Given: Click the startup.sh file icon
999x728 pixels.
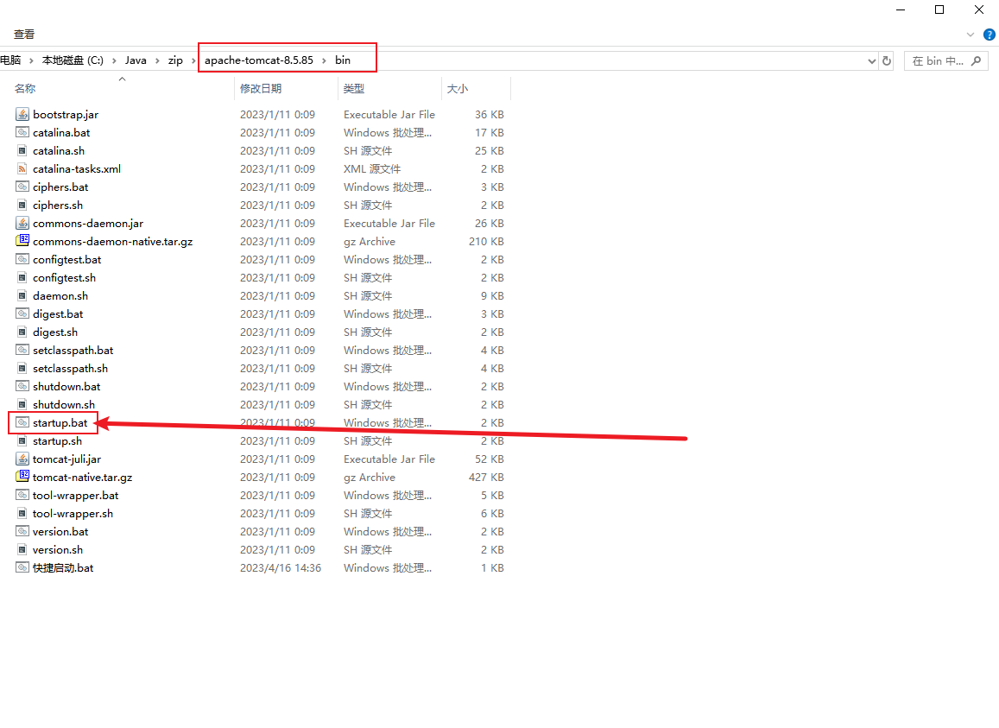Looking at the screenshot, I should [22, 441].
